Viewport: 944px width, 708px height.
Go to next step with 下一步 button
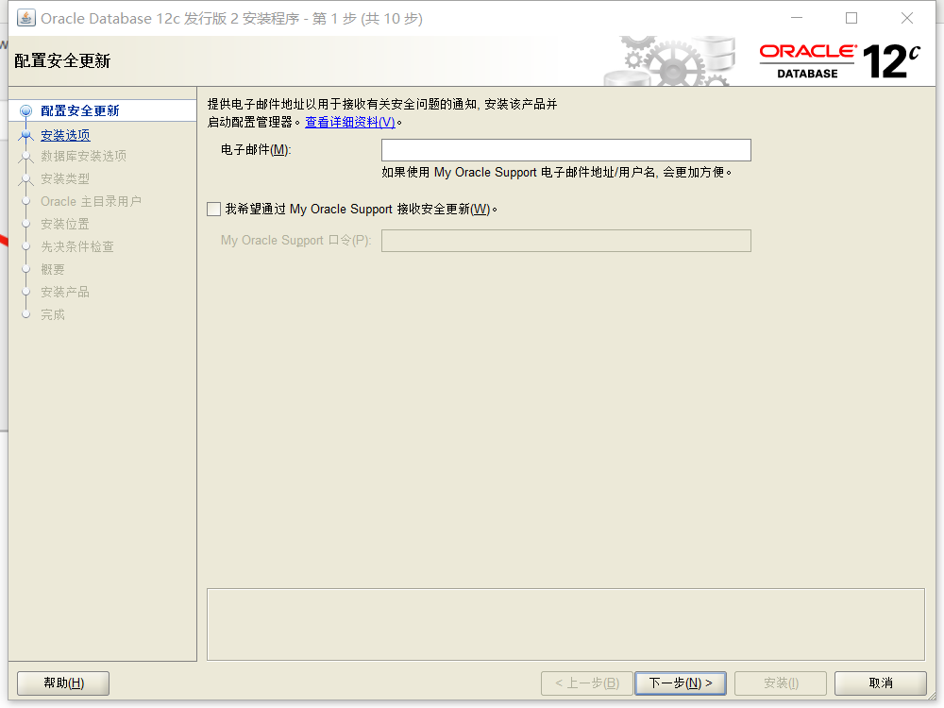(x=681, y=683)
